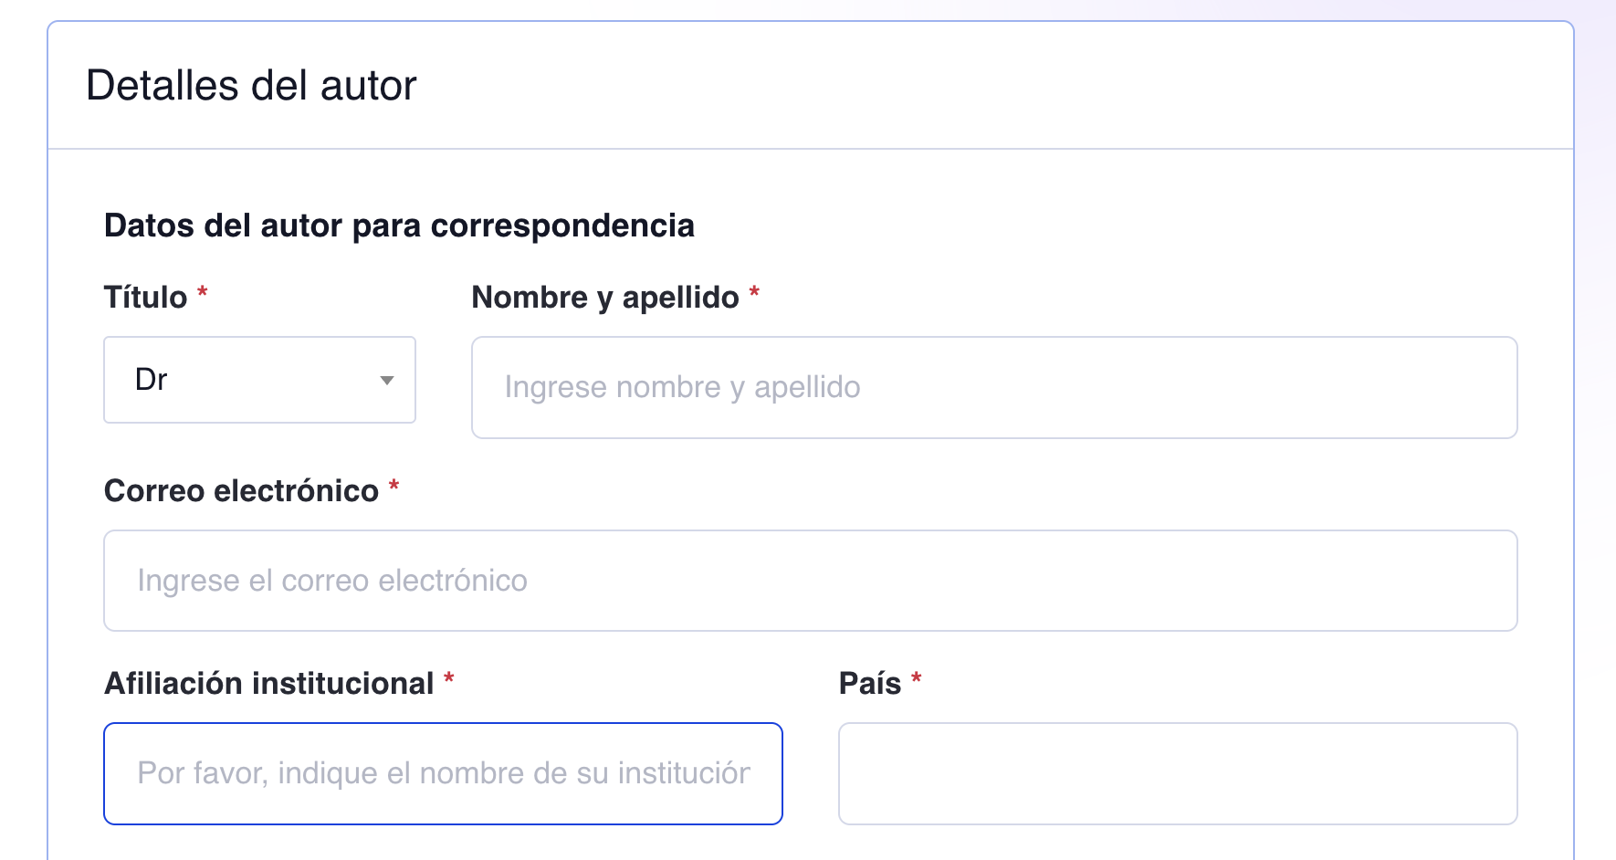This screenshot has height=860, width=1616.
Task: Click the 'Afiliación institucional' label
Action: tap(269, 682)
